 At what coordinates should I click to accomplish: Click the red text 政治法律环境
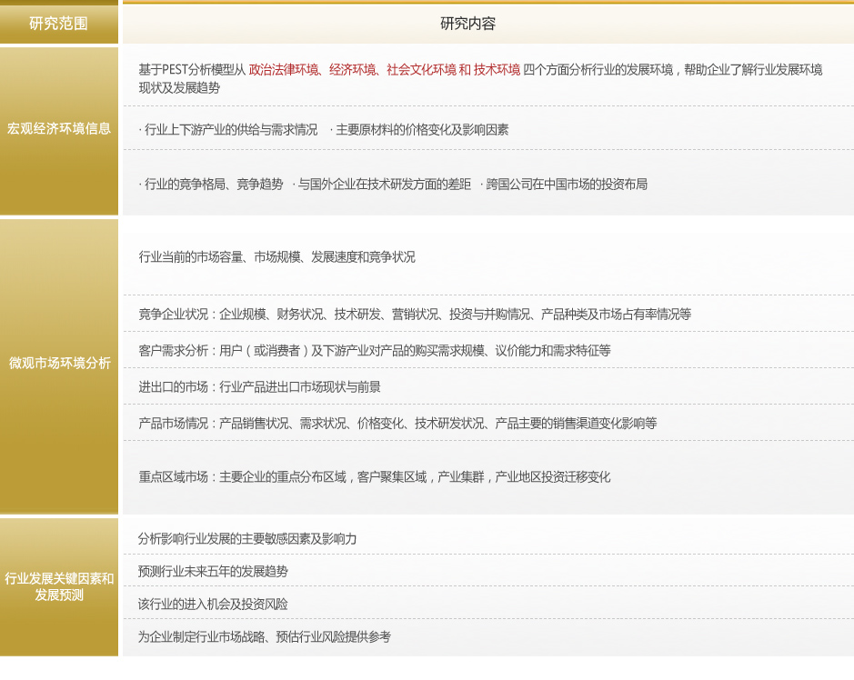283,70
